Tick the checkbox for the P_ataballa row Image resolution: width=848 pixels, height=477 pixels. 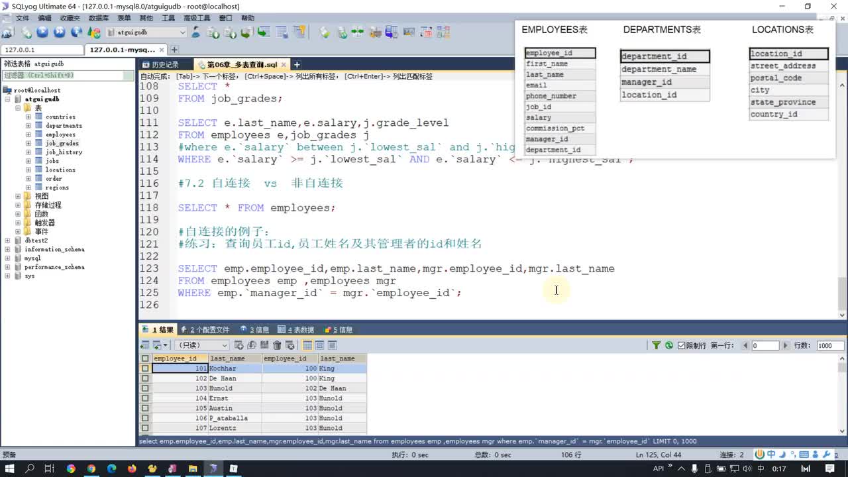pyautogui.click(x=145, y=418)
